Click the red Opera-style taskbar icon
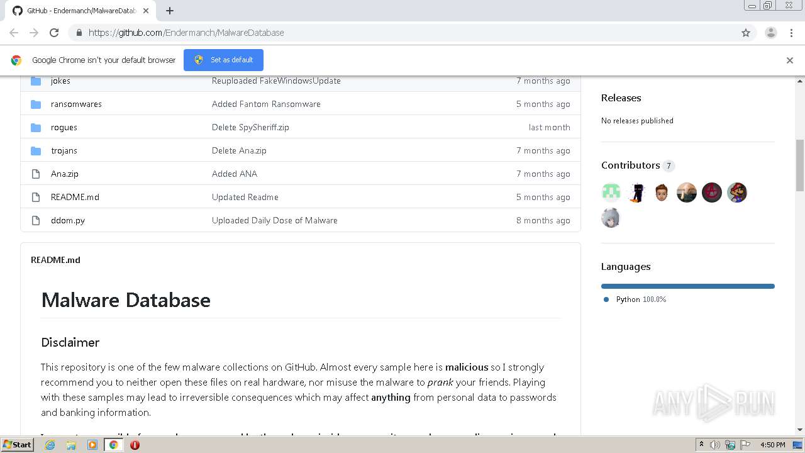This screenshot has width=805, height=453. pos(135,445)
